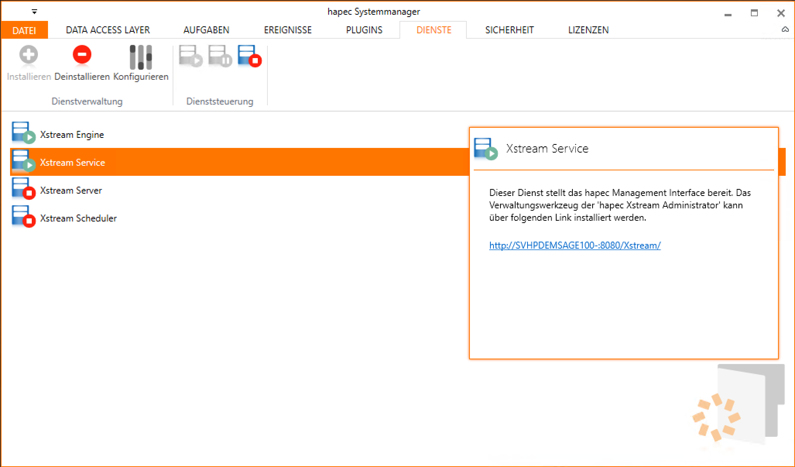Open the DATEI file menu
The height and width of the screenshot is (467, 795).
click(x=24, y=30)
